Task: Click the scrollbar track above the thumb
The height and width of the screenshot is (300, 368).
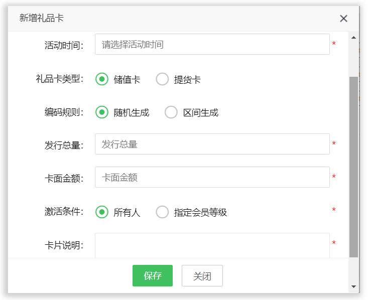Action: click(353, 58)
